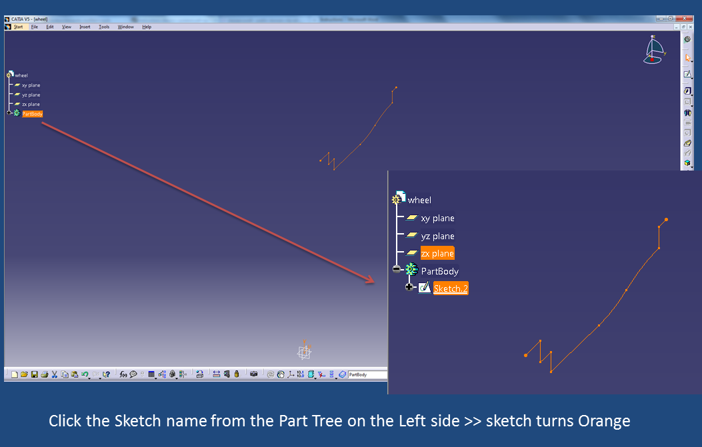Click the Save icon in the bottom toolbar
Image resolution: width=702 pixels, height=447 pixels.
[x=34, y=374]
